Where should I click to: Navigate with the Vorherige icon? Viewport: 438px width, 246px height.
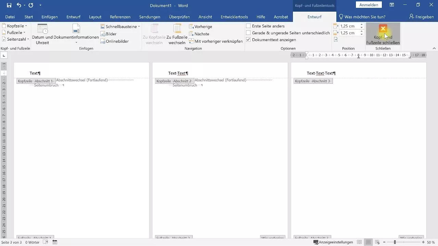click(191, 26)
